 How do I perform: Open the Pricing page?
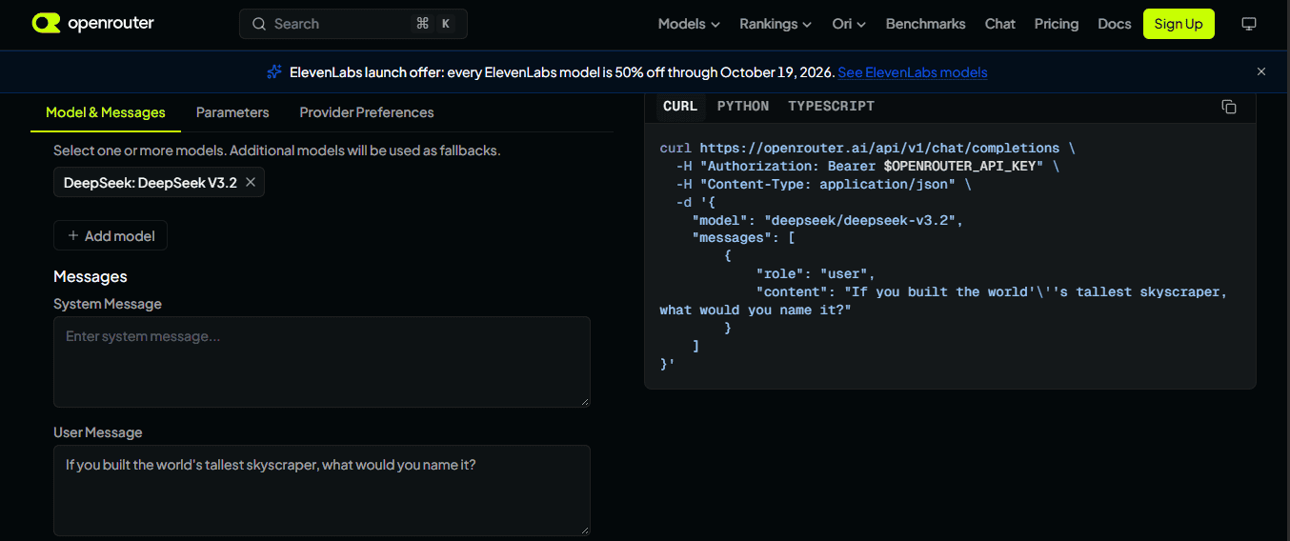[x=1057, y=24]
